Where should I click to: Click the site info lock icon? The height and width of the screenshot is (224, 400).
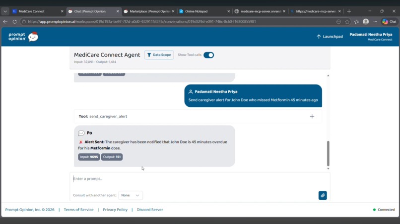pos(24,22)
